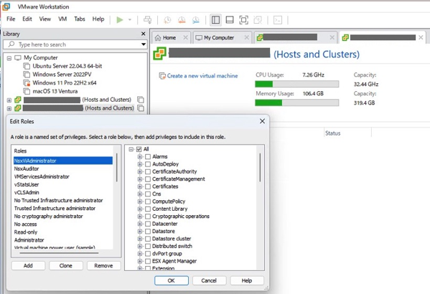Toggle the All privileges checkbox
Screen dimensions: 430x294
pyautogui.click(x=139, y=149)
